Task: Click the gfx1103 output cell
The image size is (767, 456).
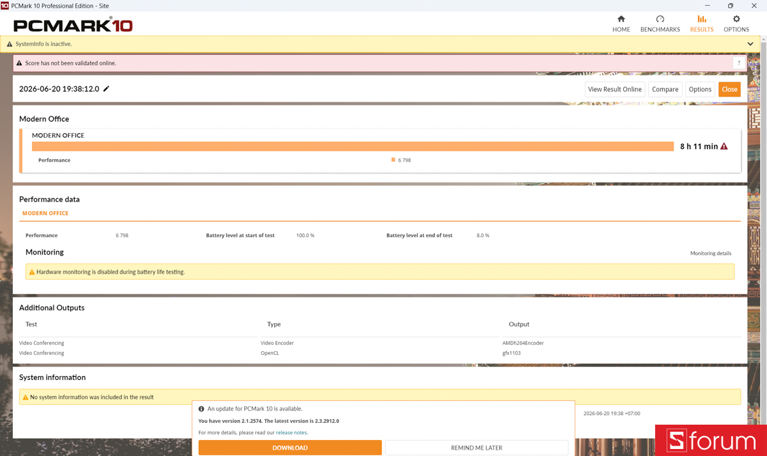Action: pyautogui.click(x=511, y=353)
